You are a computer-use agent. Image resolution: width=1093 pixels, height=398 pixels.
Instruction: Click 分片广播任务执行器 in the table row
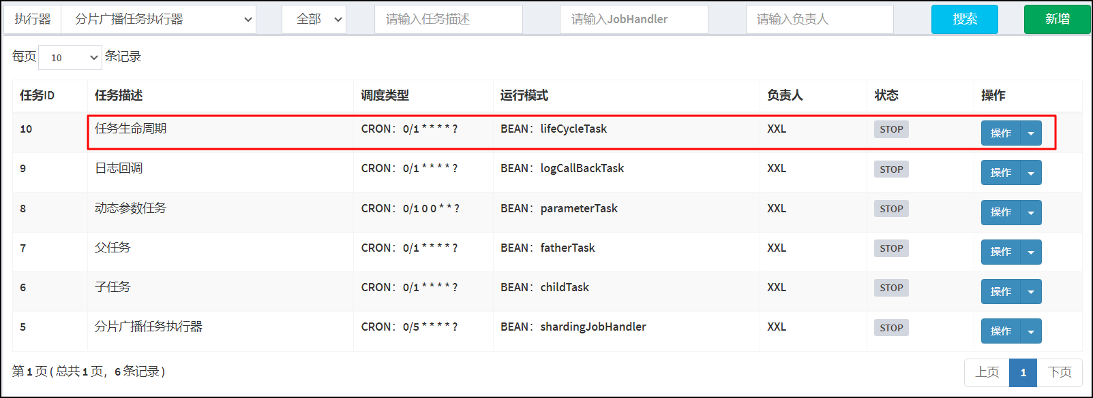click(149, 327)
